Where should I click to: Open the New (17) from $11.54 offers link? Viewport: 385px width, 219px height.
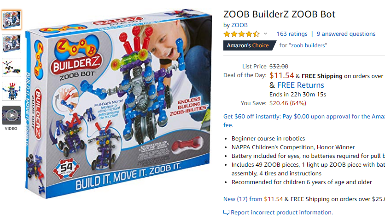(x=253, y=199)
